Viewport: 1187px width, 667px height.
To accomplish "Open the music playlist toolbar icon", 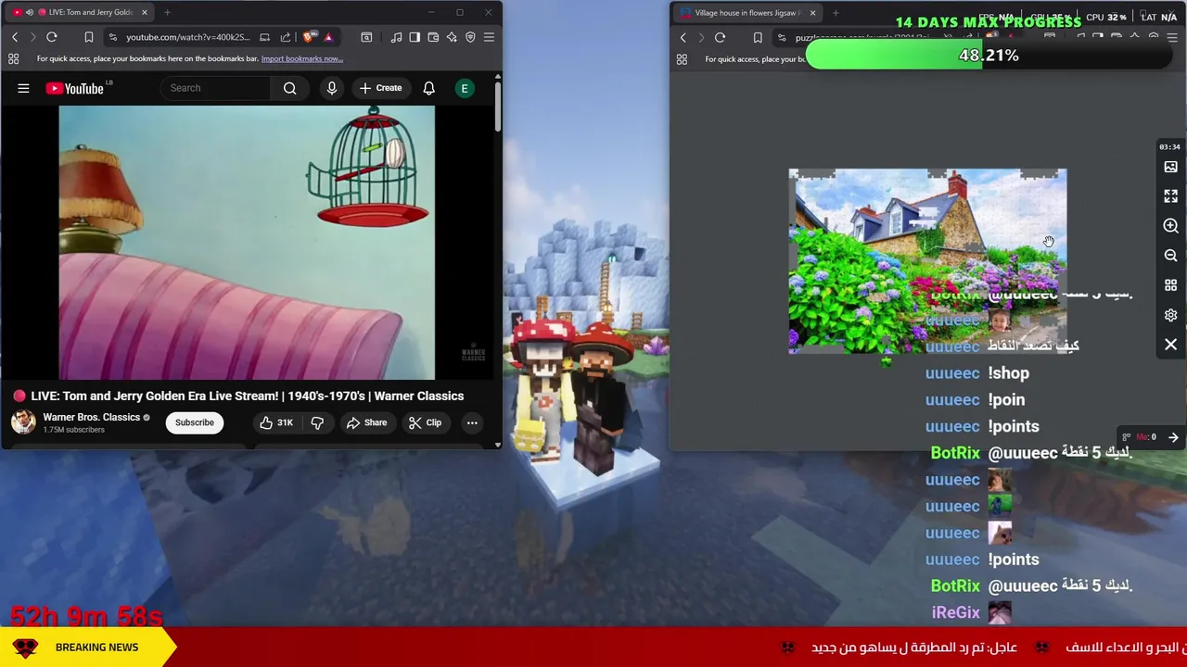I will (x=397, y=37).
